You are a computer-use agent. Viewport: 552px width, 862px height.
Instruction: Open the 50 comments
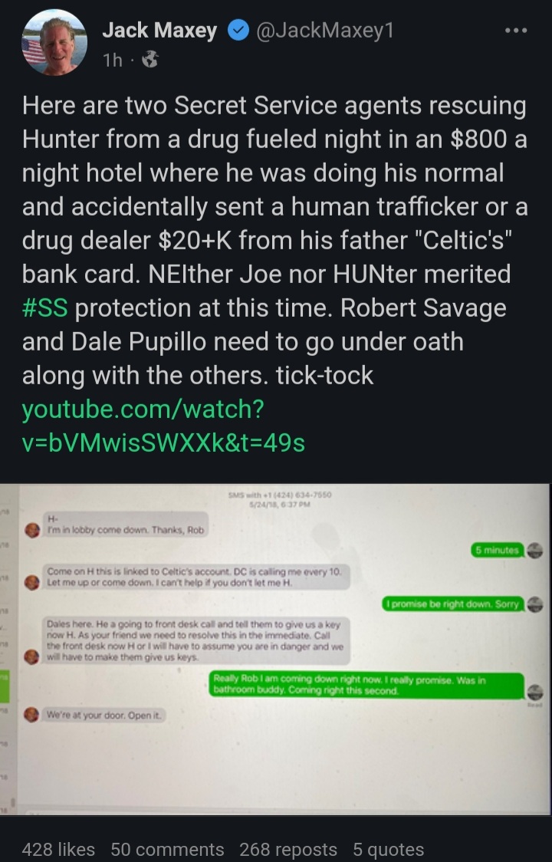167,850
